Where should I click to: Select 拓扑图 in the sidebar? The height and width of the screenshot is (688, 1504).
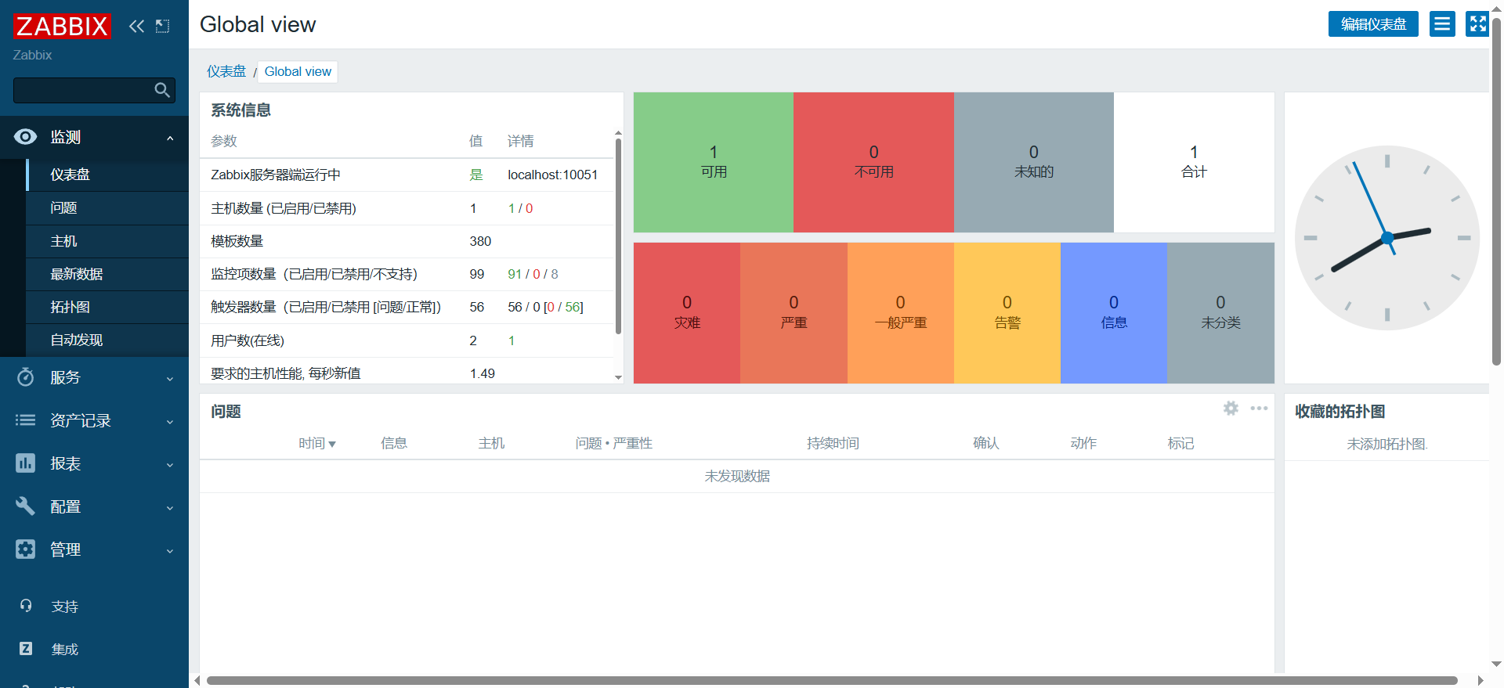pos(70,307)
